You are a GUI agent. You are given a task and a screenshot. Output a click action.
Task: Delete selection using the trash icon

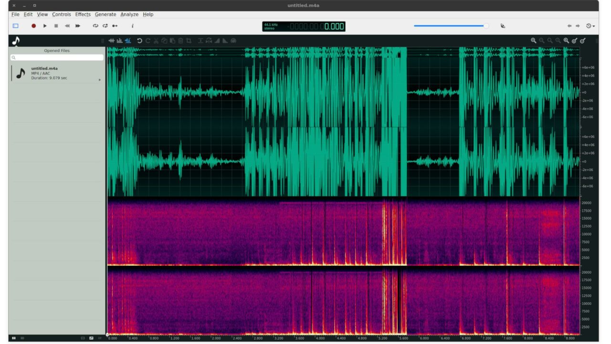point(181,41)
